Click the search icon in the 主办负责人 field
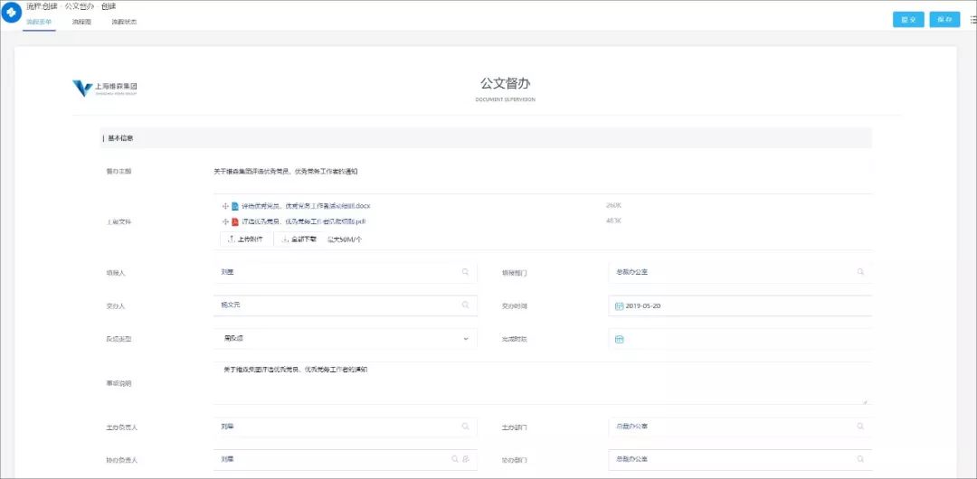 pyautogui.click(x=465, y=426)
